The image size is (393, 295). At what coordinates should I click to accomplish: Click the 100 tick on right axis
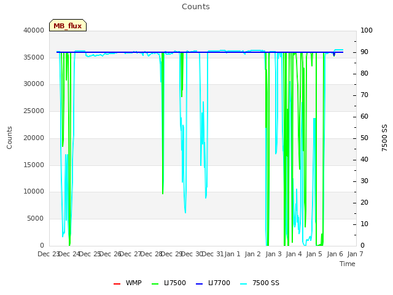(x=367, y=30)
